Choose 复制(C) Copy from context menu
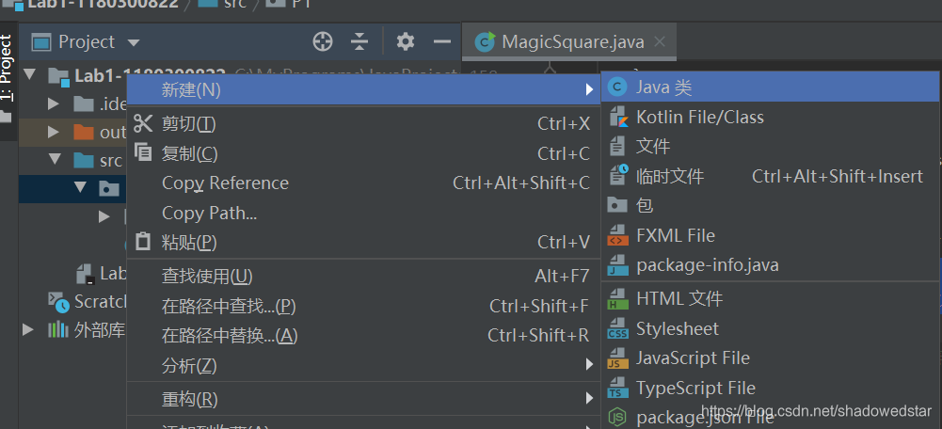 (x=364, y=153)
